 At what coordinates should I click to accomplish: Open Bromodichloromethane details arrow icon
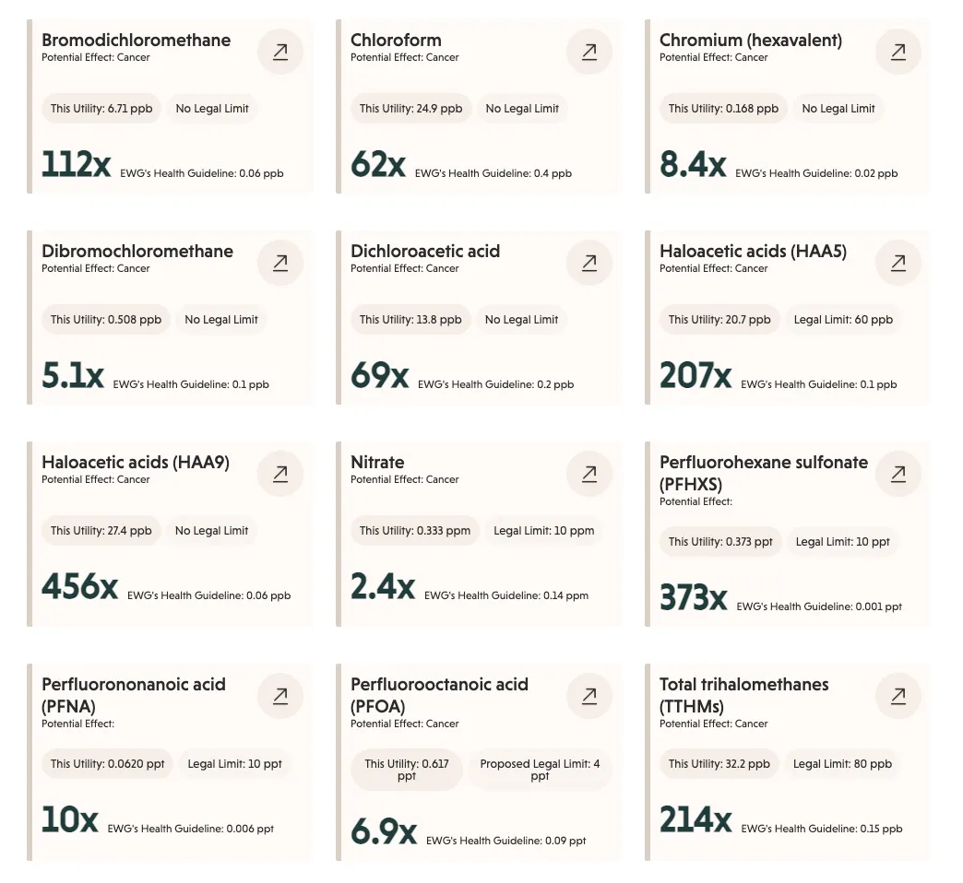click(280, 52)
